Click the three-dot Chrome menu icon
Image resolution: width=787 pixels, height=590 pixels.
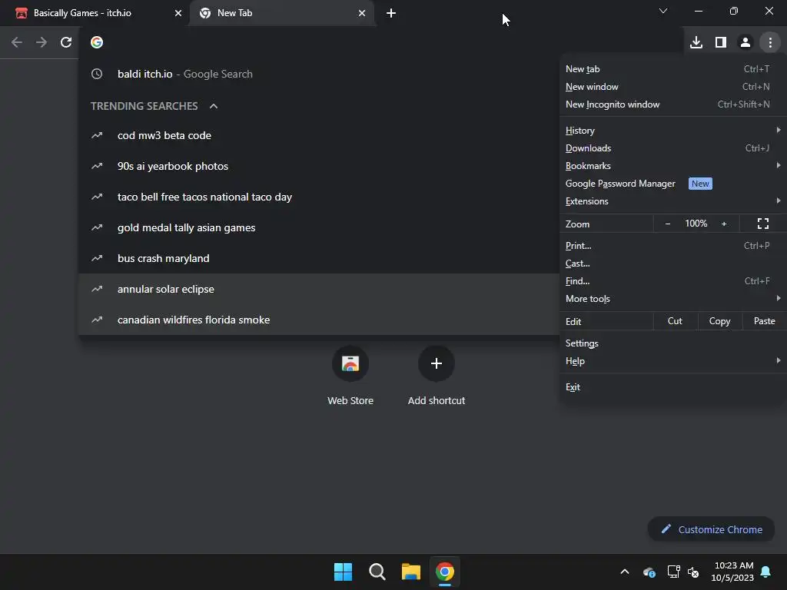[x=770, y=43]
